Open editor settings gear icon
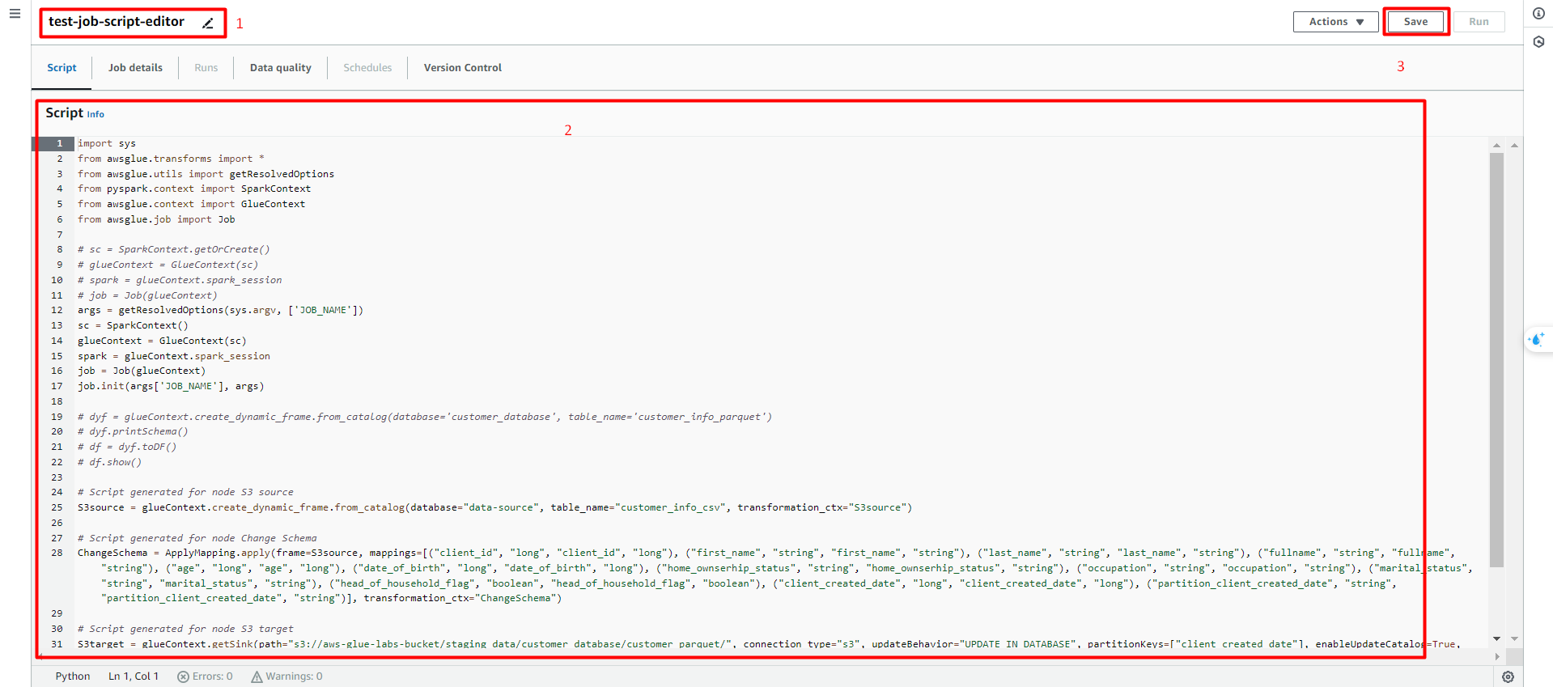 (1508, 677)
